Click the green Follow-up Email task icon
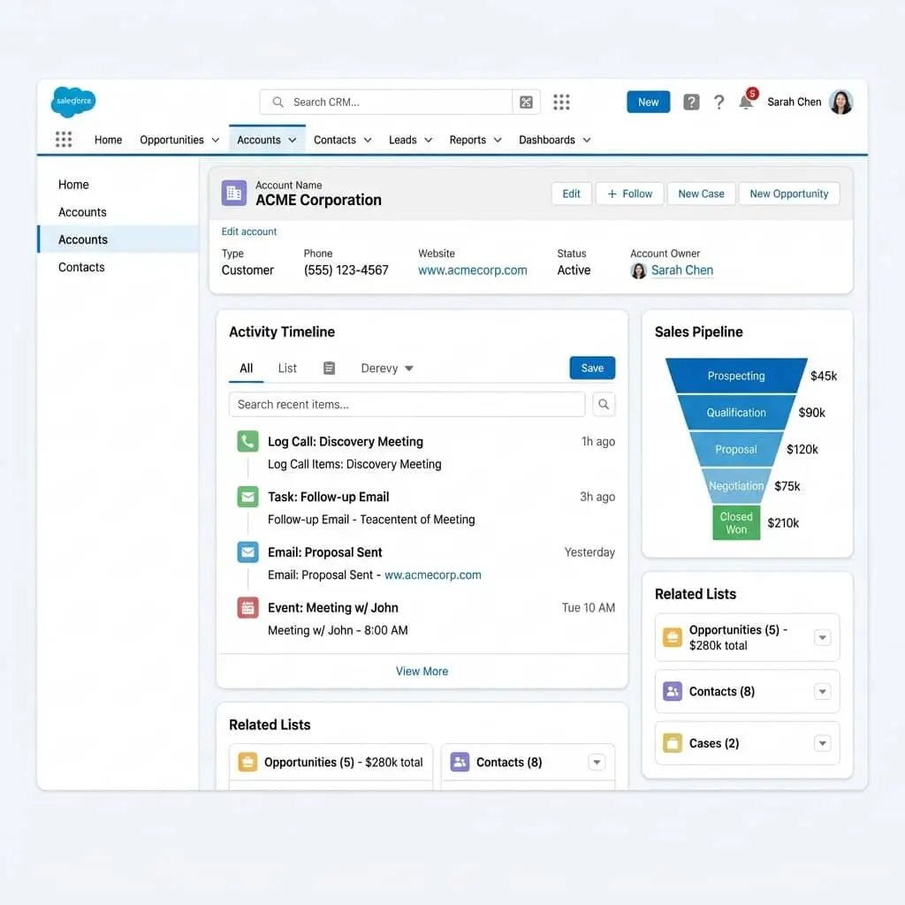905x905 pixels. pos(247,497)
